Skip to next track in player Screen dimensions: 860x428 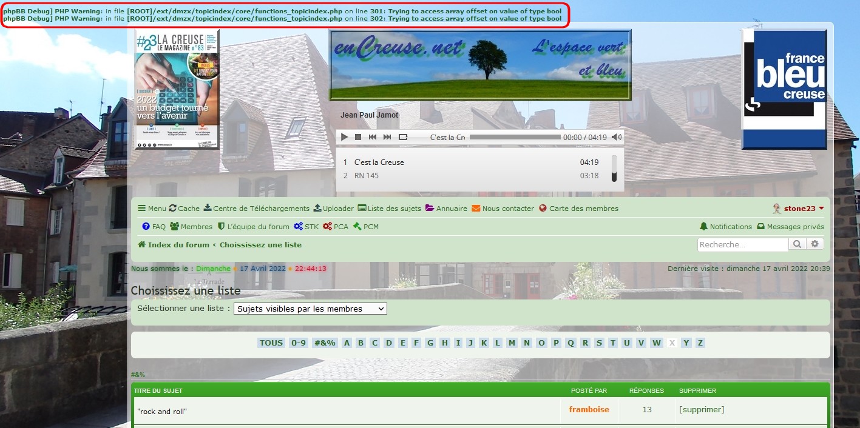click(387, 137)
